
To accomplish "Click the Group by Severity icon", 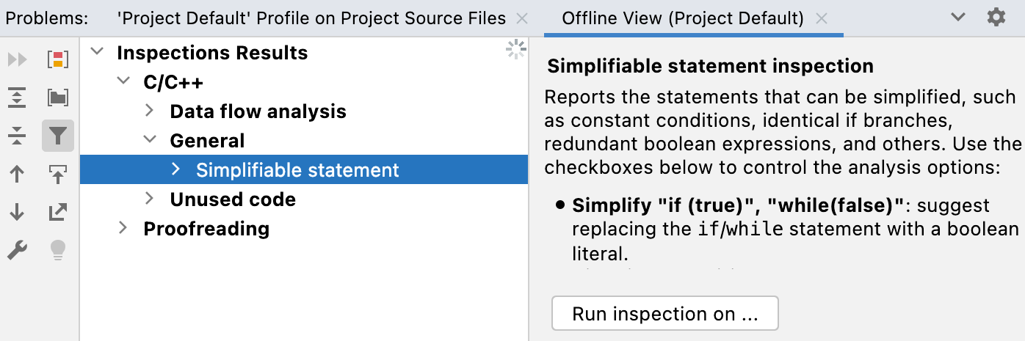I will (x=57, y=59).
